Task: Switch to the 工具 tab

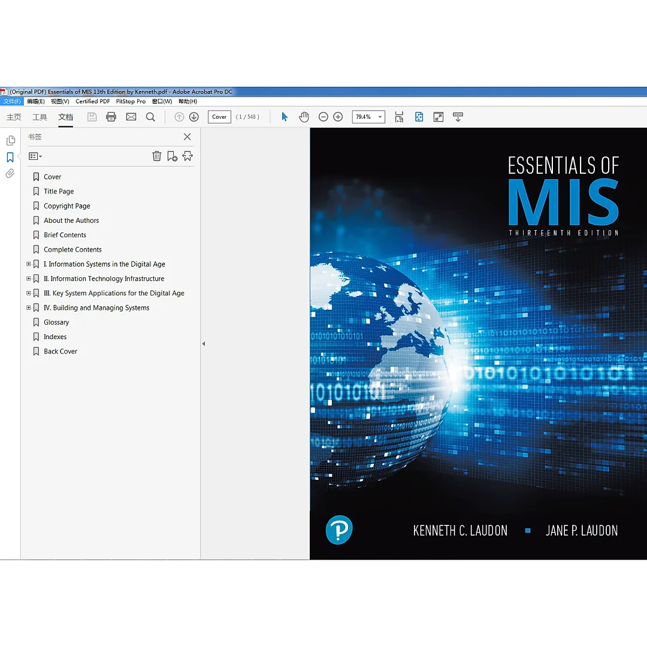Action: 40,117
